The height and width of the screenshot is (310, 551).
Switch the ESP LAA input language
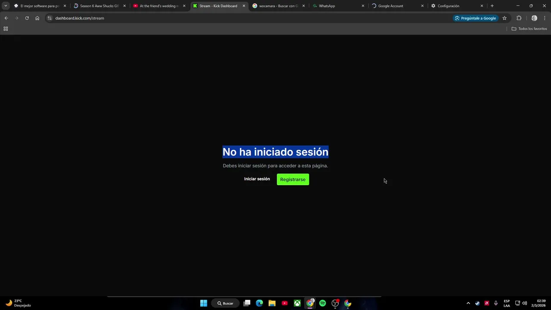click(x=507, y=303)
